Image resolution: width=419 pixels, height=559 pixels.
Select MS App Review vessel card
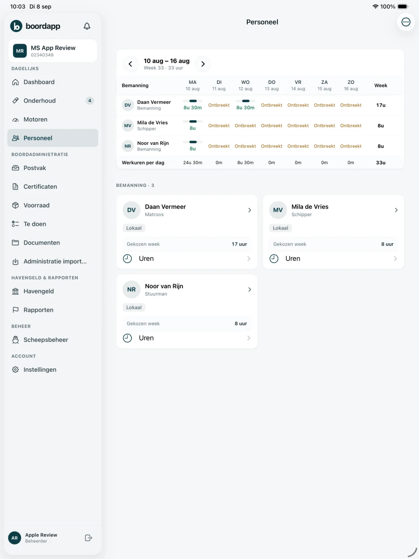point(53,51)
